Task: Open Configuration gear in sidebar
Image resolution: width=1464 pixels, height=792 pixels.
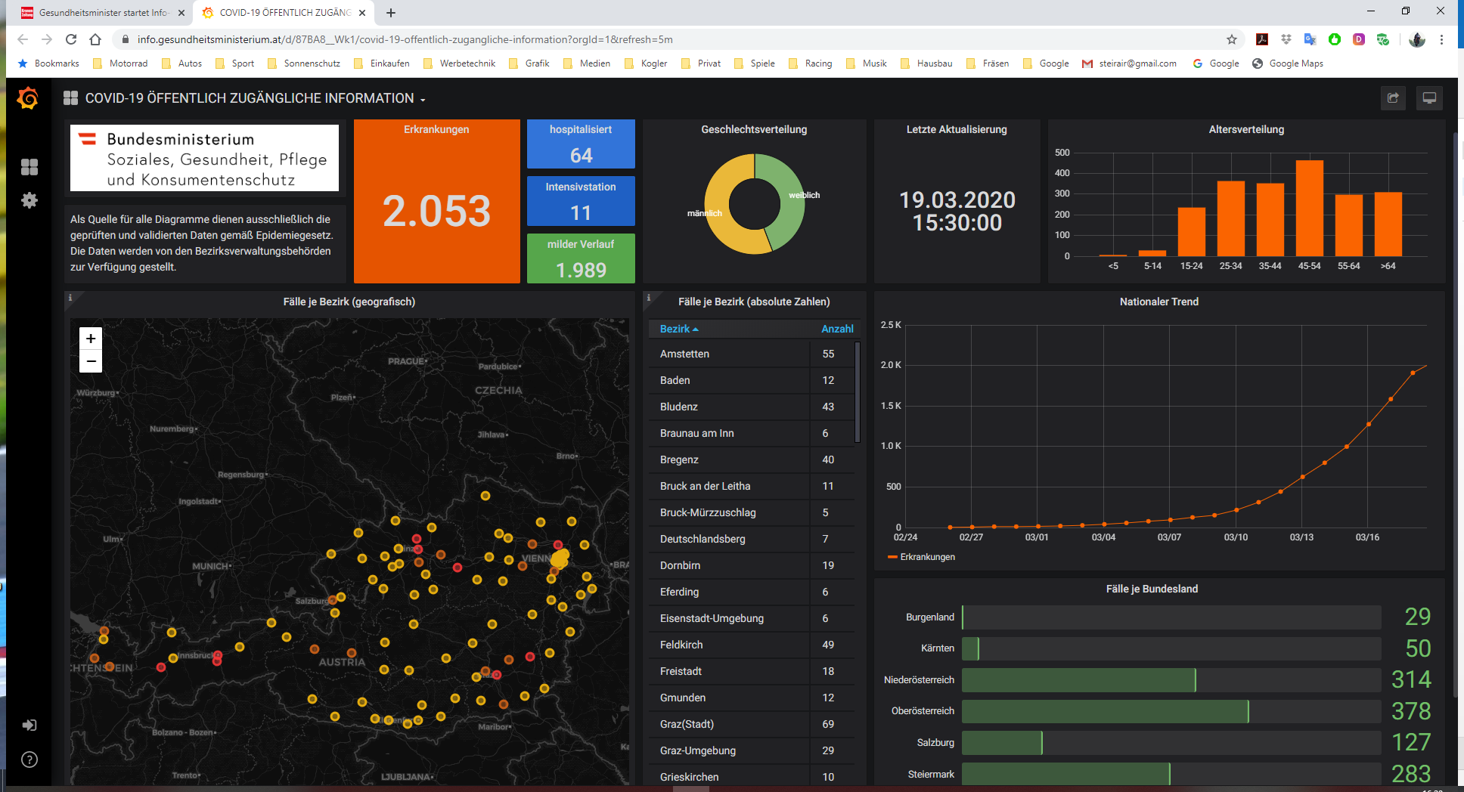Action: 29,200
